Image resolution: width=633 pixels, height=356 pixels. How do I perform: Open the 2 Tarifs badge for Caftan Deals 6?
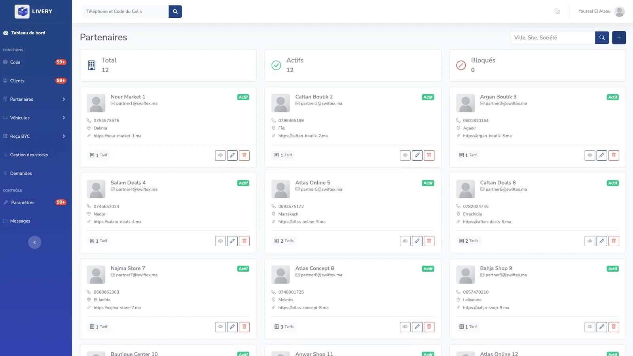[x=469, y=241]
